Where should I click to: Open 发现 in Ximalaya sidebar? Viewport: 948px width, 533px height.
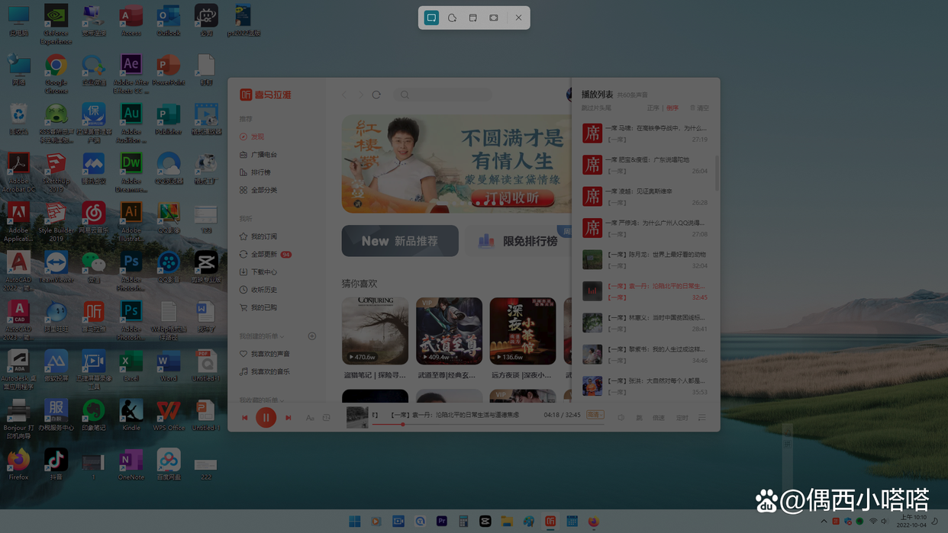click(x=253, y=136)
